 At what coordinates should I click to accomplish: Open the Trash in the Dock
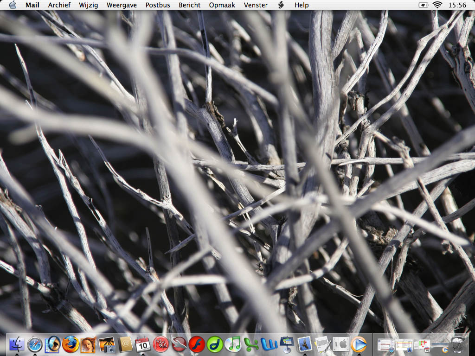click(x=458, y=344)
